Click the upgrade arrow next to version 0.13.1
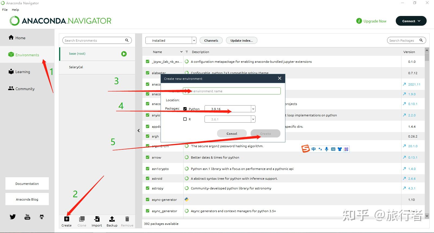Viewport: 434px width, 233px height. (x=404, y=157)
